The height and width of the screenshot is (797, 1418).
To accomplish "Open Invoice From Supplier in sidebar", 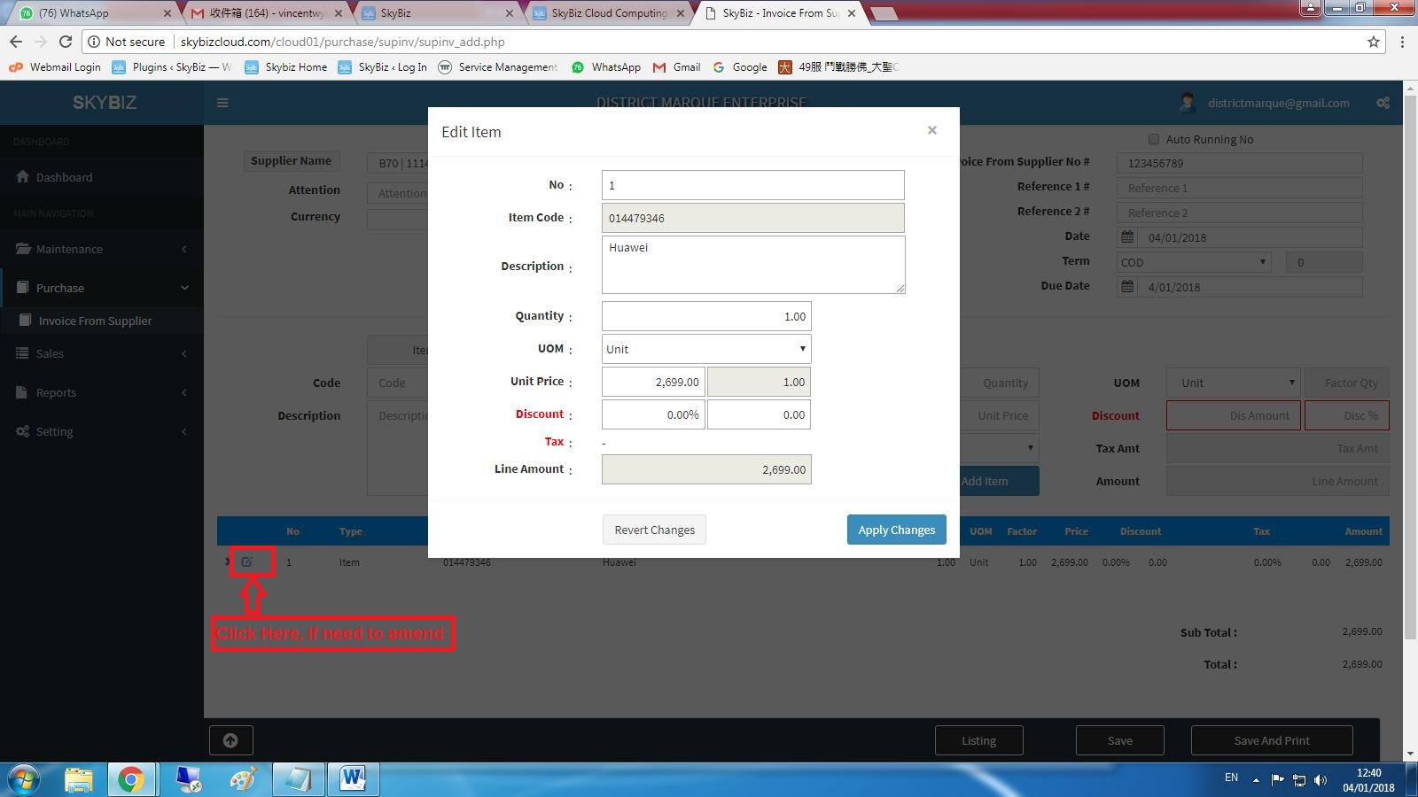I will point(95,321).
